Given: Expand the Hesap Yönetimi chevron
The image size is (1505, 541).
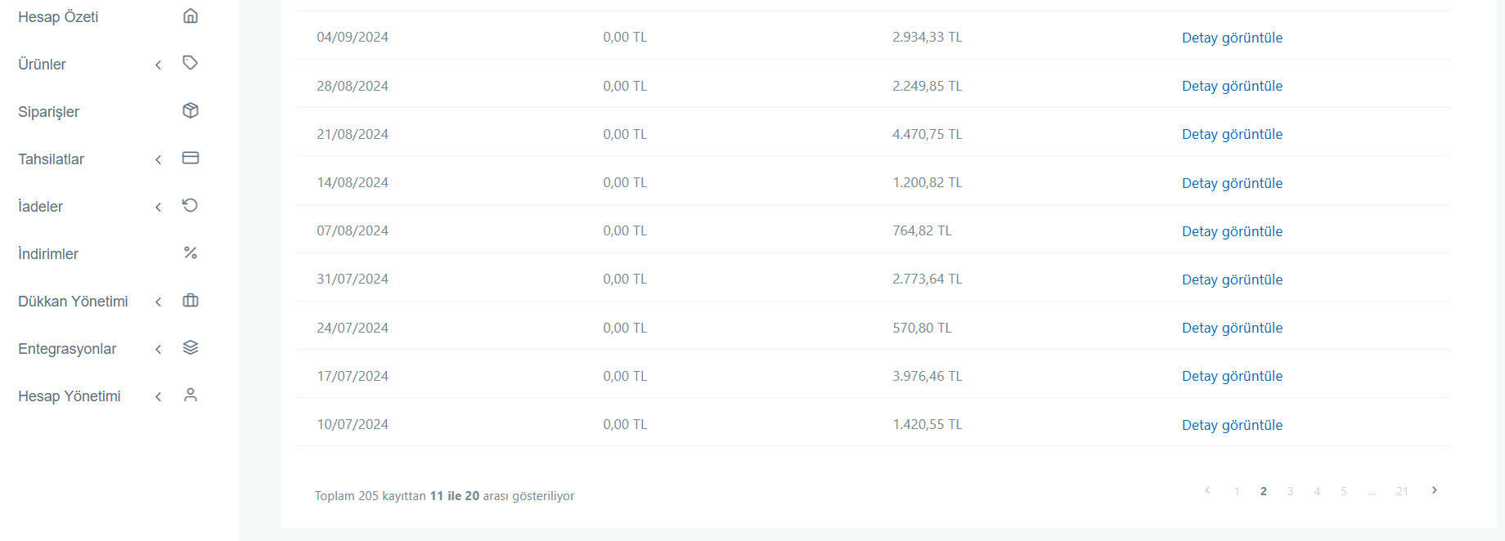Looking at the screenshot, I should pyautogui.click(x=158, y=396).
